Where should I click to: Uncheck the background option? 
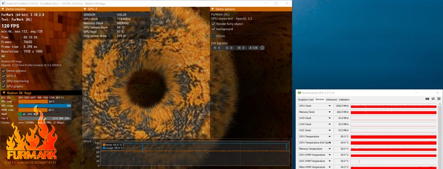click(x=214, y=29)
